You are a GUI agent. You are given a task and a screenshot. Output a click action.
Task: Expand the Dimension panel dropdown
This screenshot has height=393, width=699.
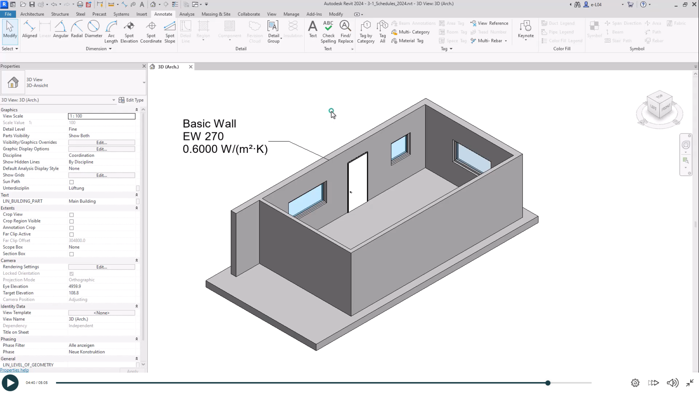(110, 49)
